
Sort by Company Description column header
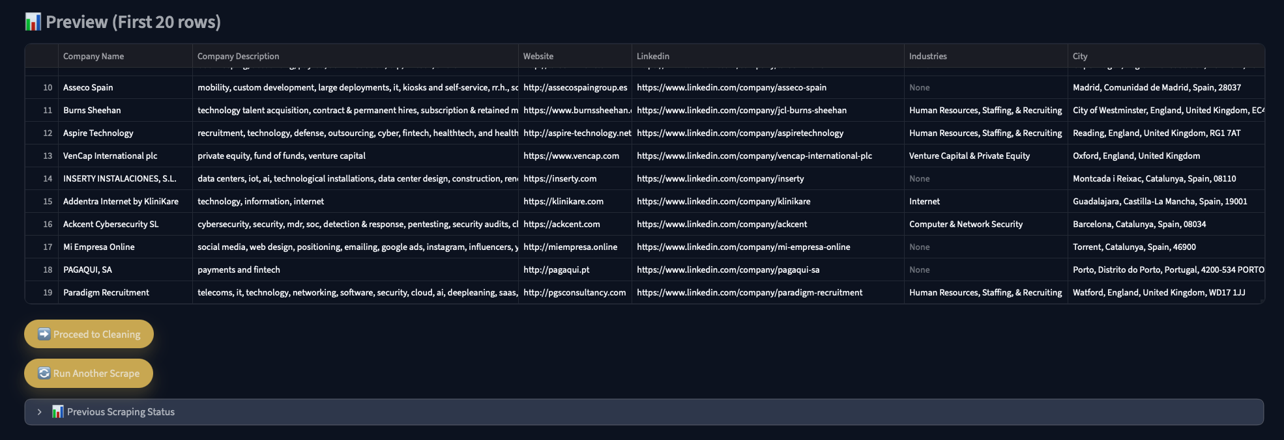355,56
